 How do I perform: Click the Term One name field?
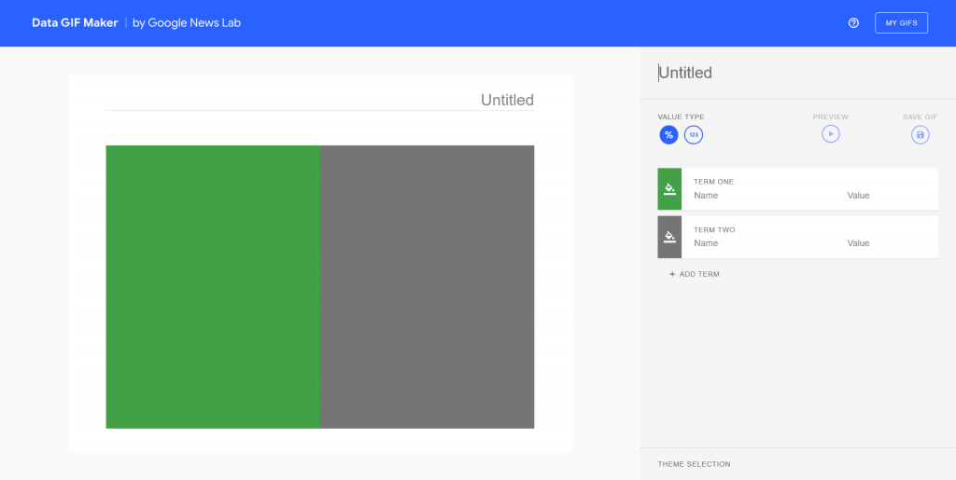point(761,196)
